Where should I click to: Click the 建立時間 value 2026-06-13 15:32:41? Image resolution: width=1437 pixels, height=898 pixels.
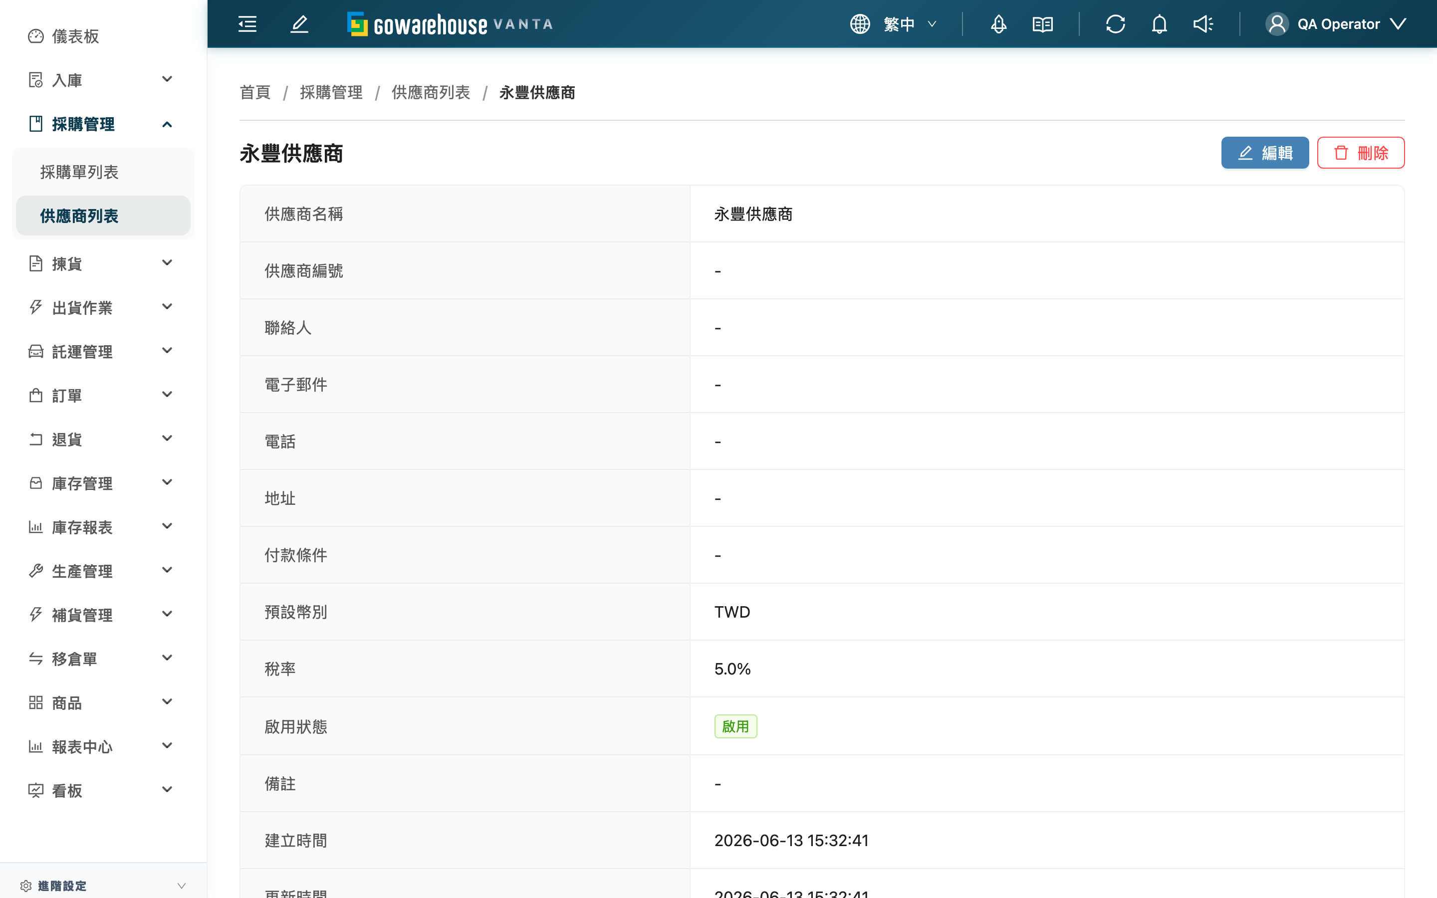tap(791, 841)
